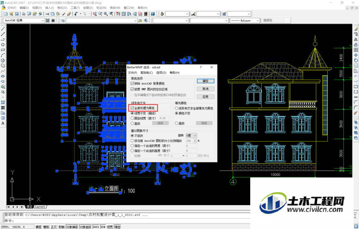
Task: Open the color control dropdown in Properties toolbar
Action: tap(171, 20)
